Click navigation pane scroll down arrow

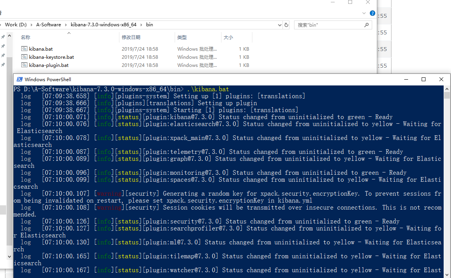(10, 256)
